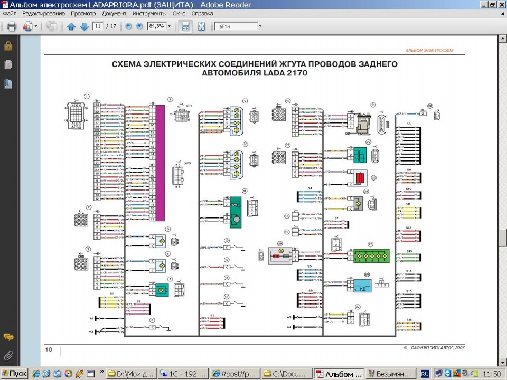Launch Internet Explorer from quick launch

36,374
